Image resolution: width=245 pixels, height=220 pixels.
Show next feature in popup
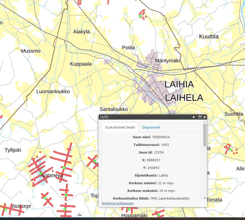[x=194, y=117]
